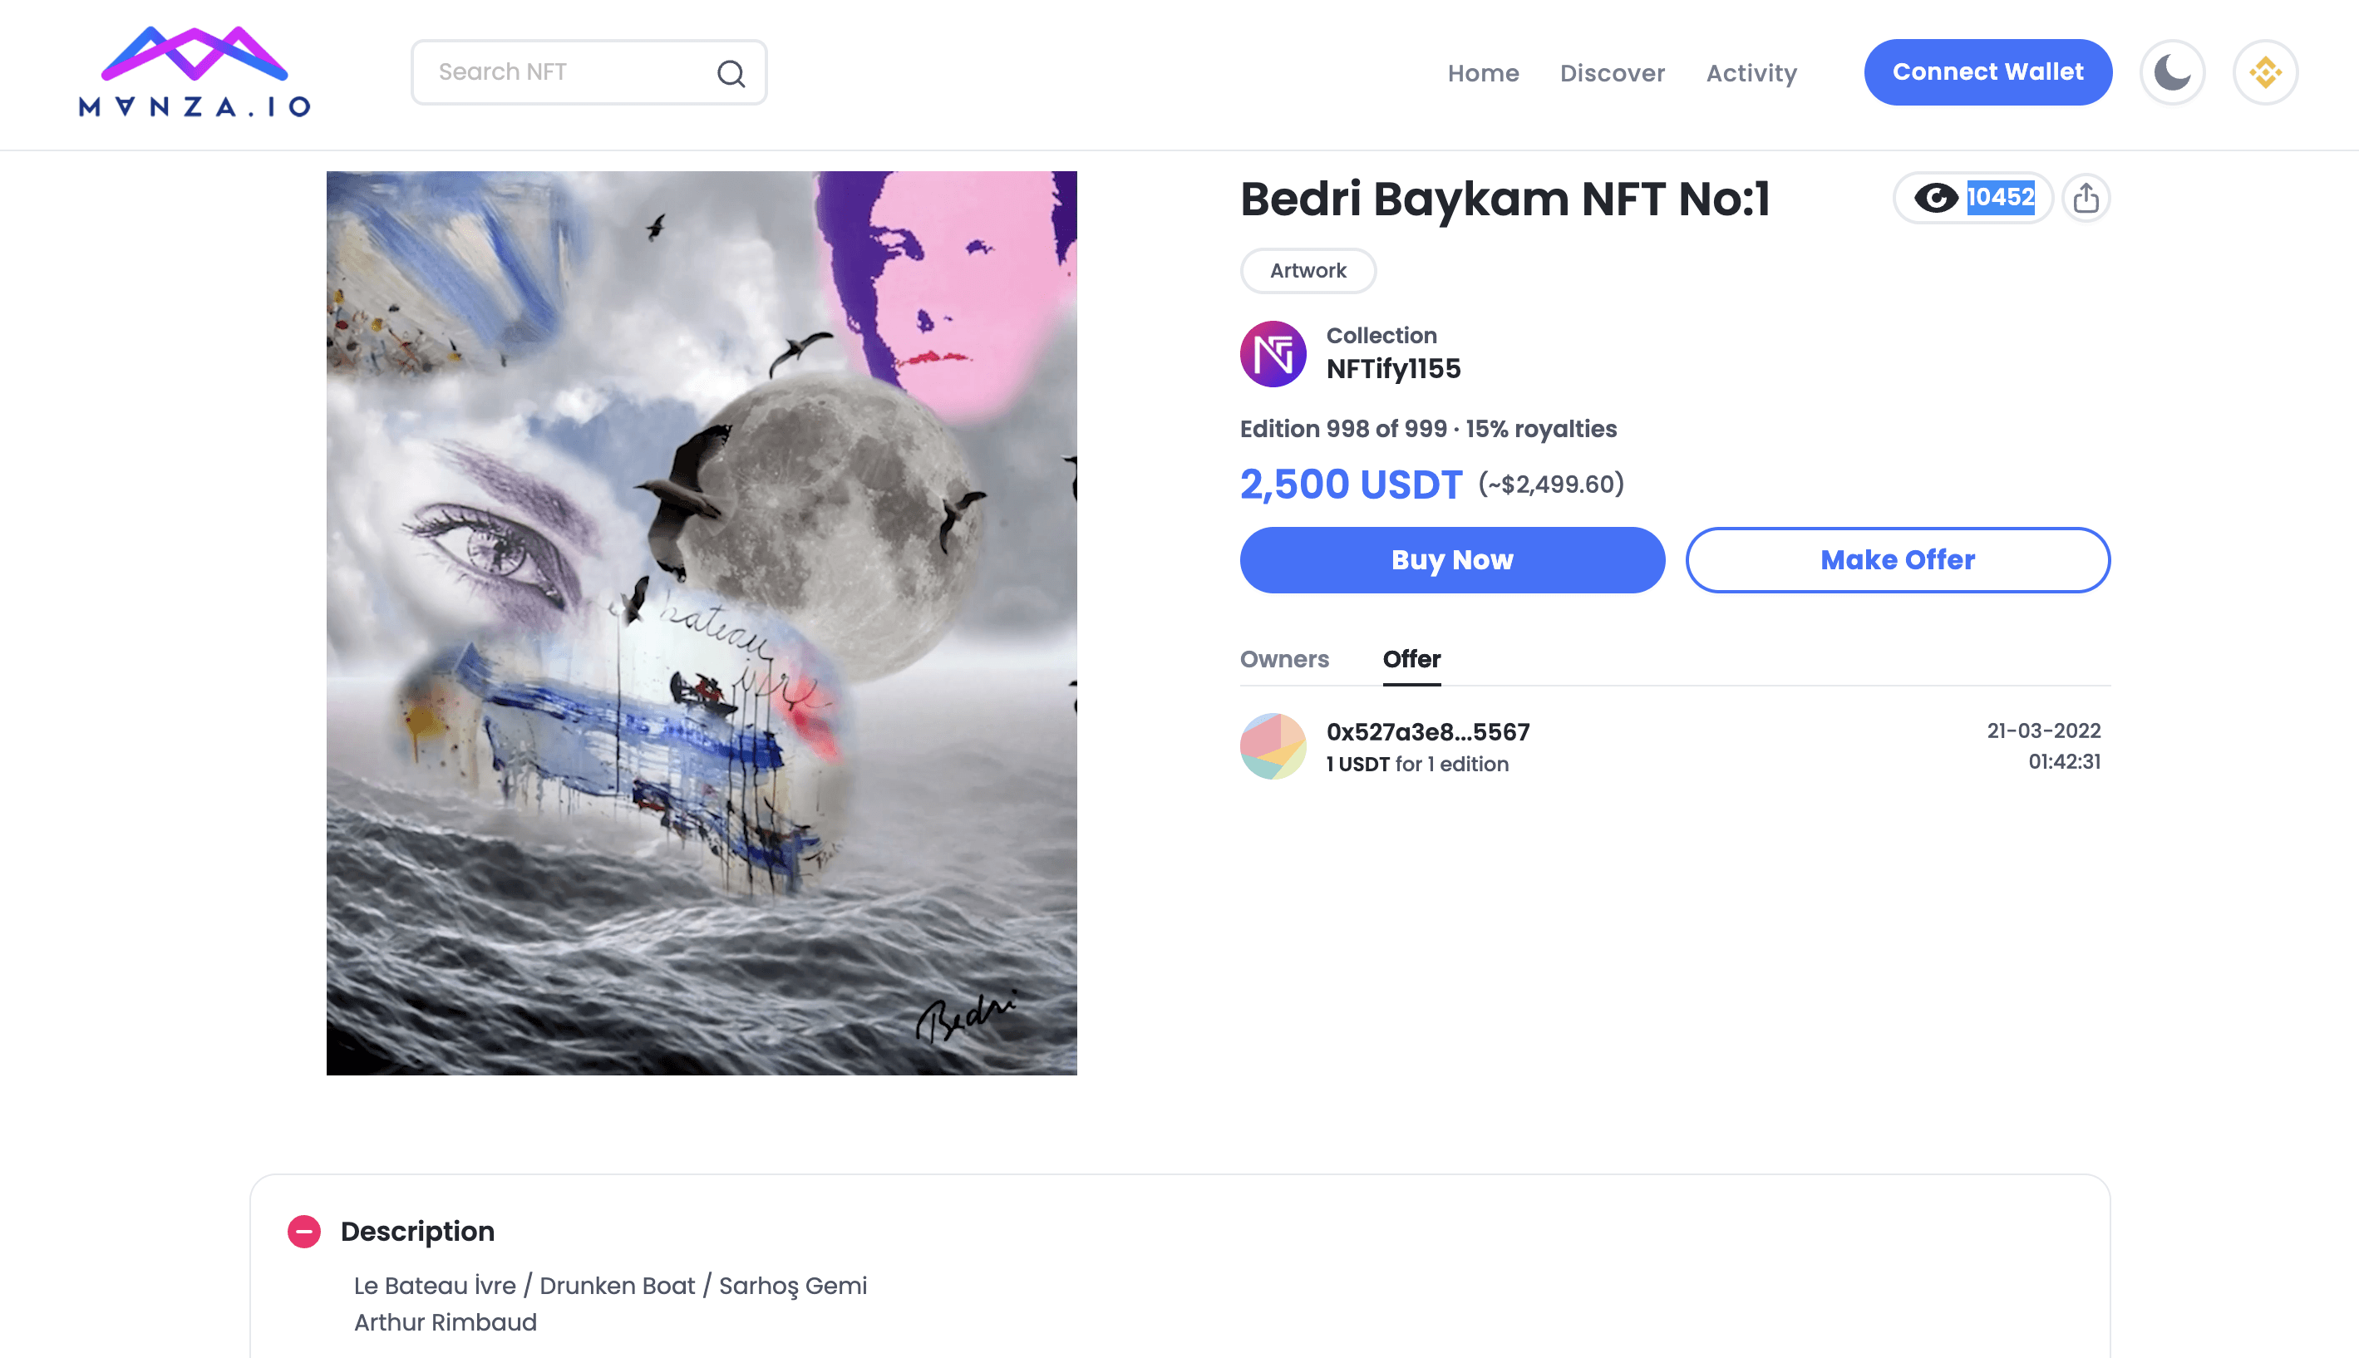Open the NFTify1155 collection avatar
2359x1358 pixels.
[1273, 354]
